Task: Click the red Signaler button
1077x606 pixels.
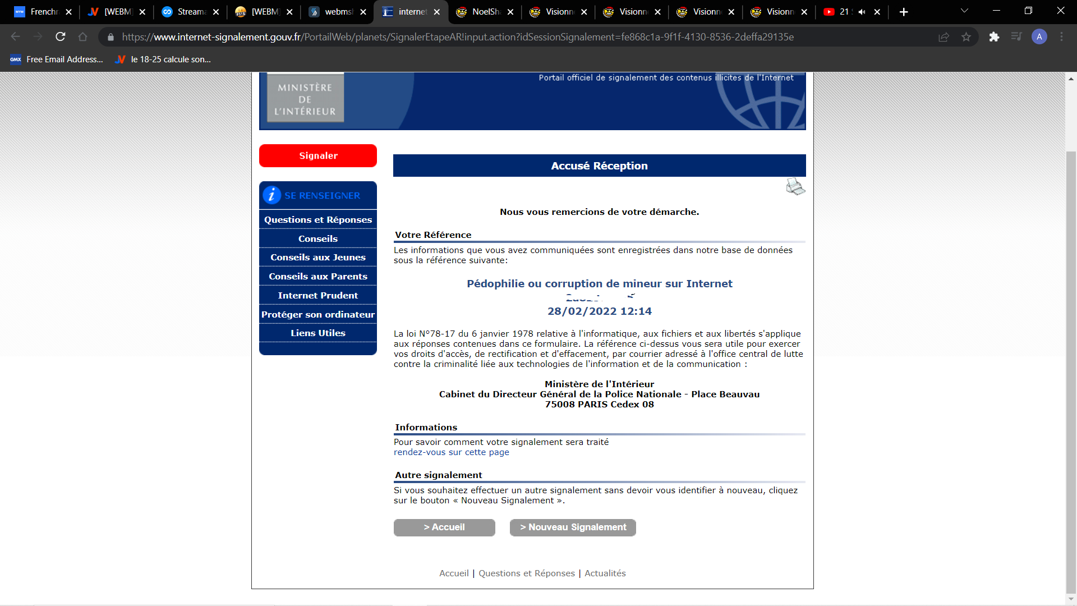Action: coord(318,155)
